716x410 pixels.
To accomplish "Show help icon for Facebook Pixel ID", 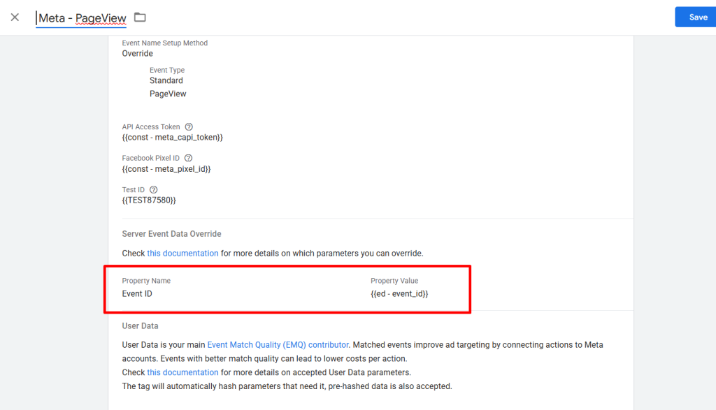I will [188, 159].
